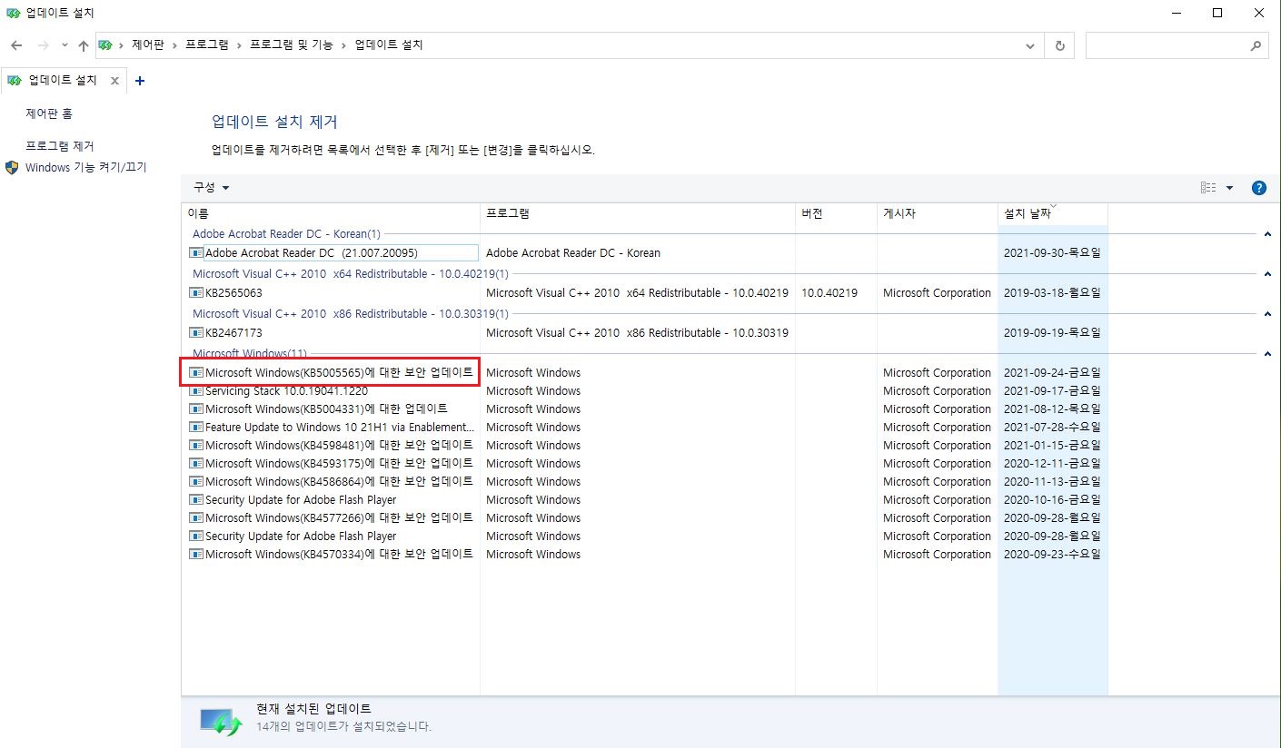
Task: Open address bar history dropdown
Action: 1029,45
